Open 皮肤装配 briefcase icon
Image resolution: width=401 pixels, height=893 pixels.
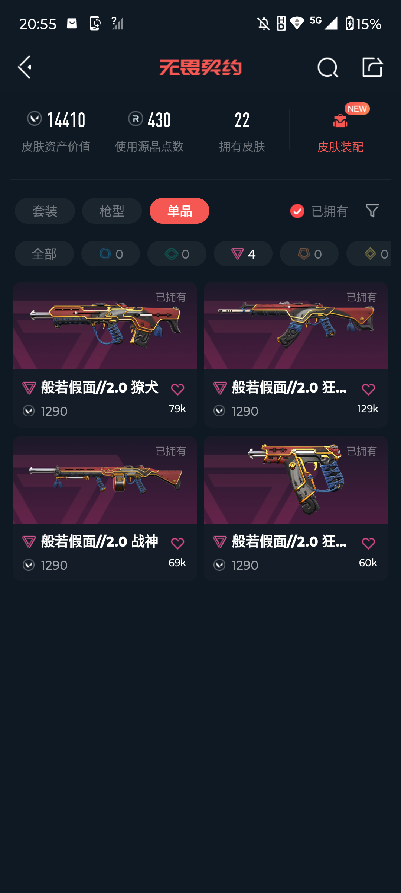(x=340, y=121)
